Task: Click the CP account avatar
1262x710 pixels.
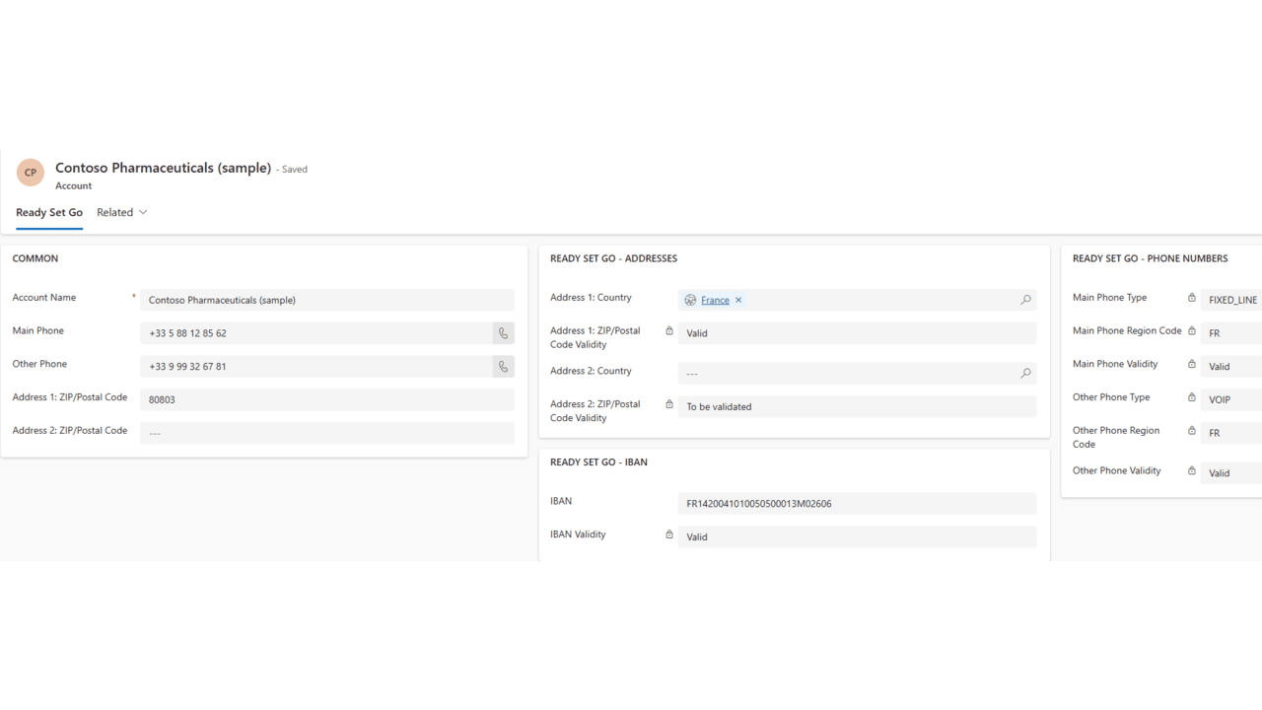Action: [31, 173]
